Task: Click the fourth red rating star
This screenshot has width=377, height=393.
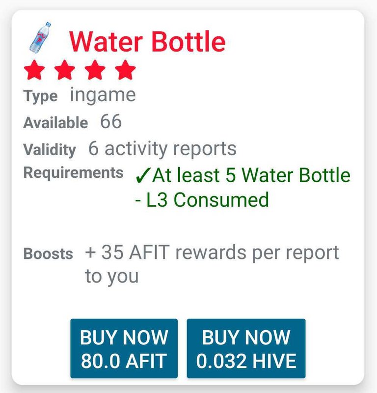Action: coord(125,70)
